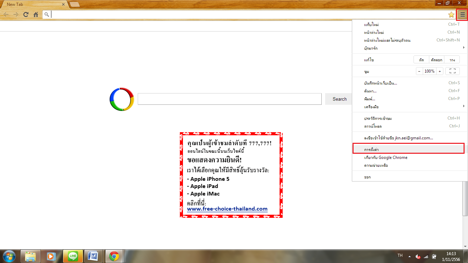Choose ออก to exit Chrome
The width and height of the screenshot is (468, 263).
click(410, 177)
